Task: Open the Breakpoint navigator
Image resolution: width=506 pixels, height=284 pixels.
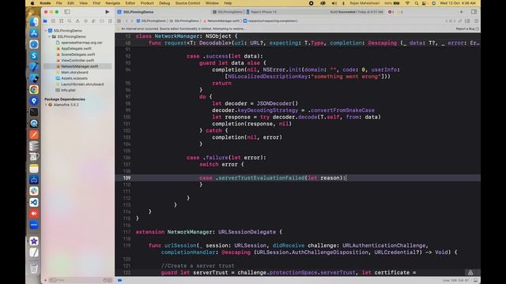Action: click(102, 21)
